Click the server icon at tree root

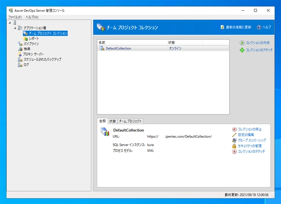tap(15, 23)
